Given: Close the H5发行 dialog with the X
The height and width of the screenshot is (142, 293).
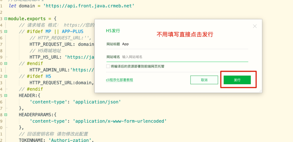Looking at the screenshot, I should 255,27.
